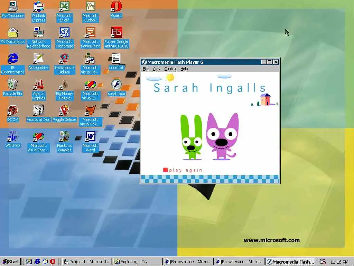Minimize the Macromedia Flash Player window

264,62
